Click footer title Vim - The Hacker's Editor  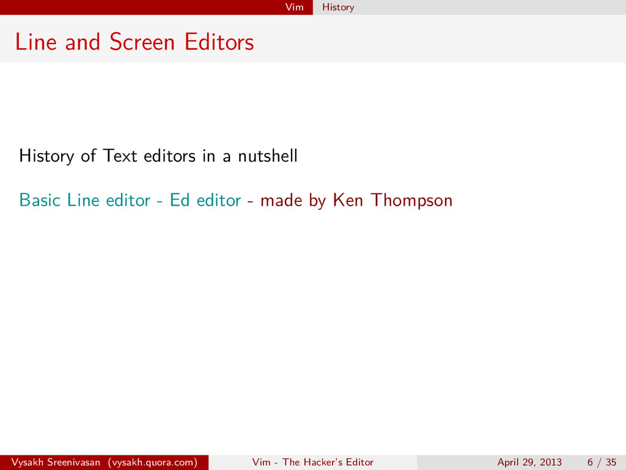312,463
